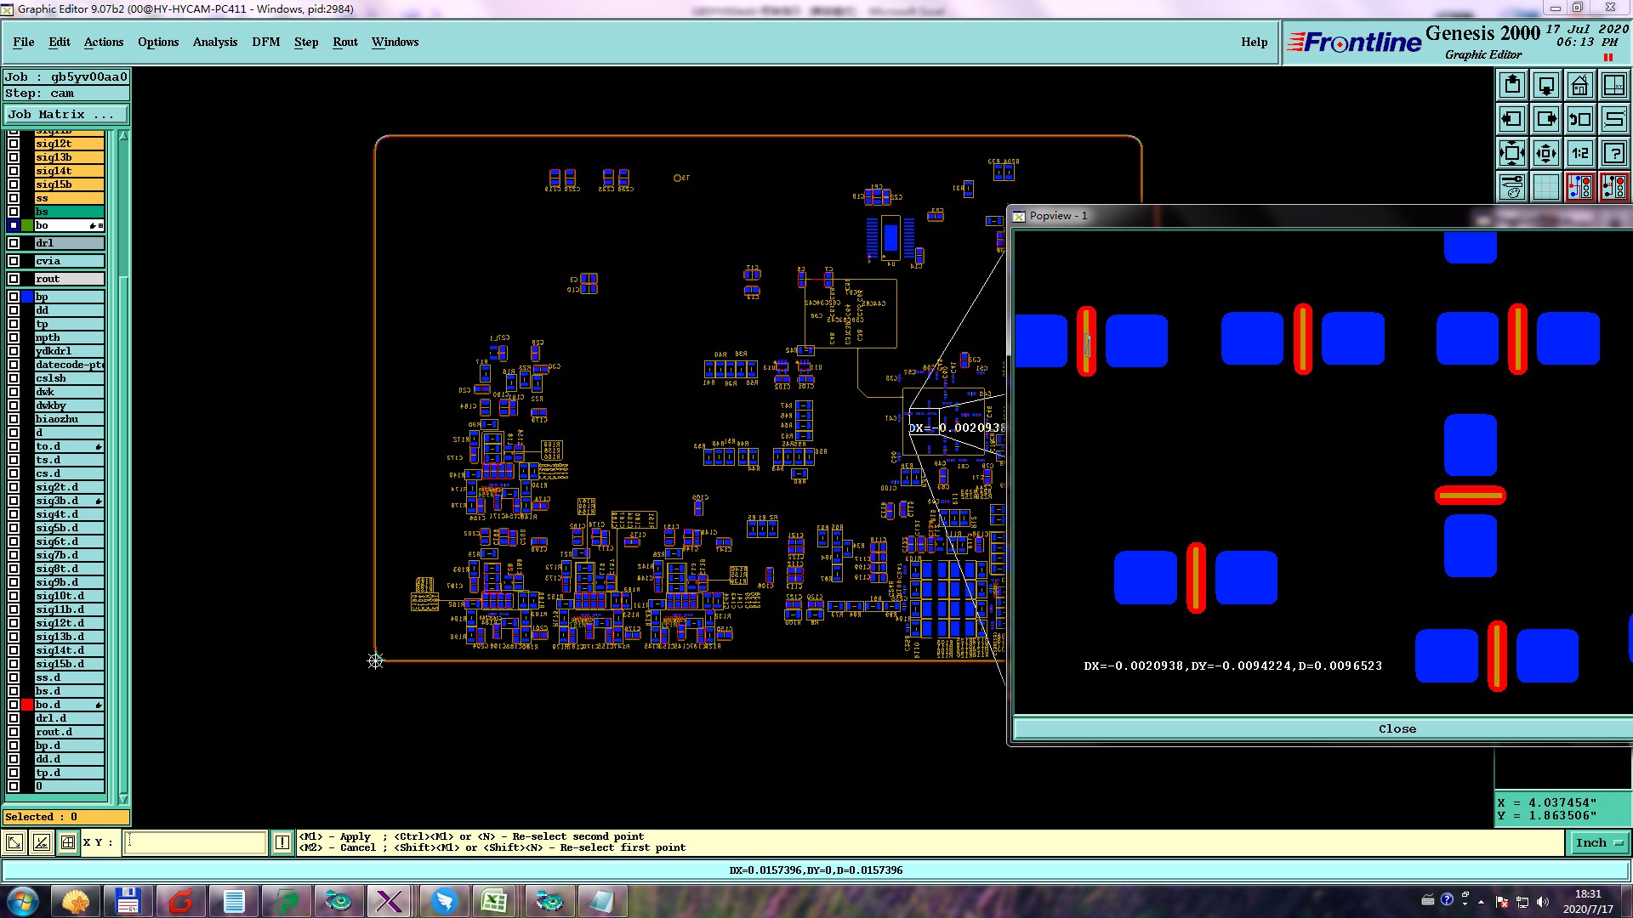Click the help question-mark view icon
Viewport: 1633px width, 918px height.
[x=1613, y=153]
